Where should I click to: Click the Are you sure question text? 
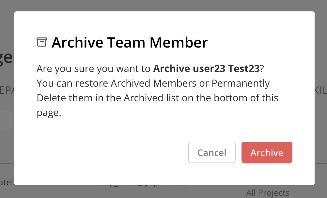pos(71,69)
